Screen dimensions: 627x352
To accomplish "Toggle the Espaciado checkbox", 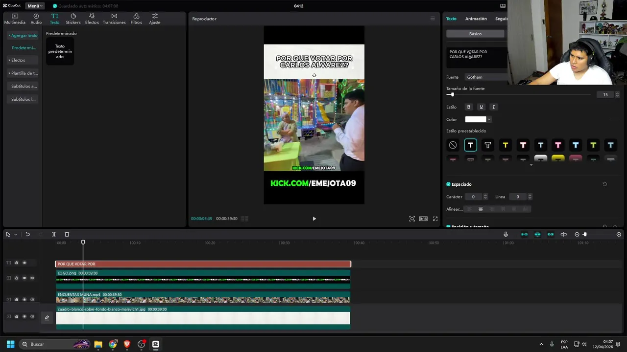I will (448, 184).
